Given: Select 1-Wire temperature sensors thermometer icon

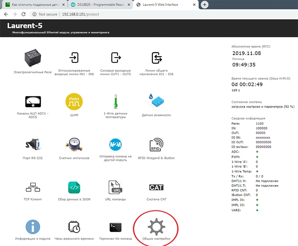Looking at the screenshot, I should coord(115,101).
